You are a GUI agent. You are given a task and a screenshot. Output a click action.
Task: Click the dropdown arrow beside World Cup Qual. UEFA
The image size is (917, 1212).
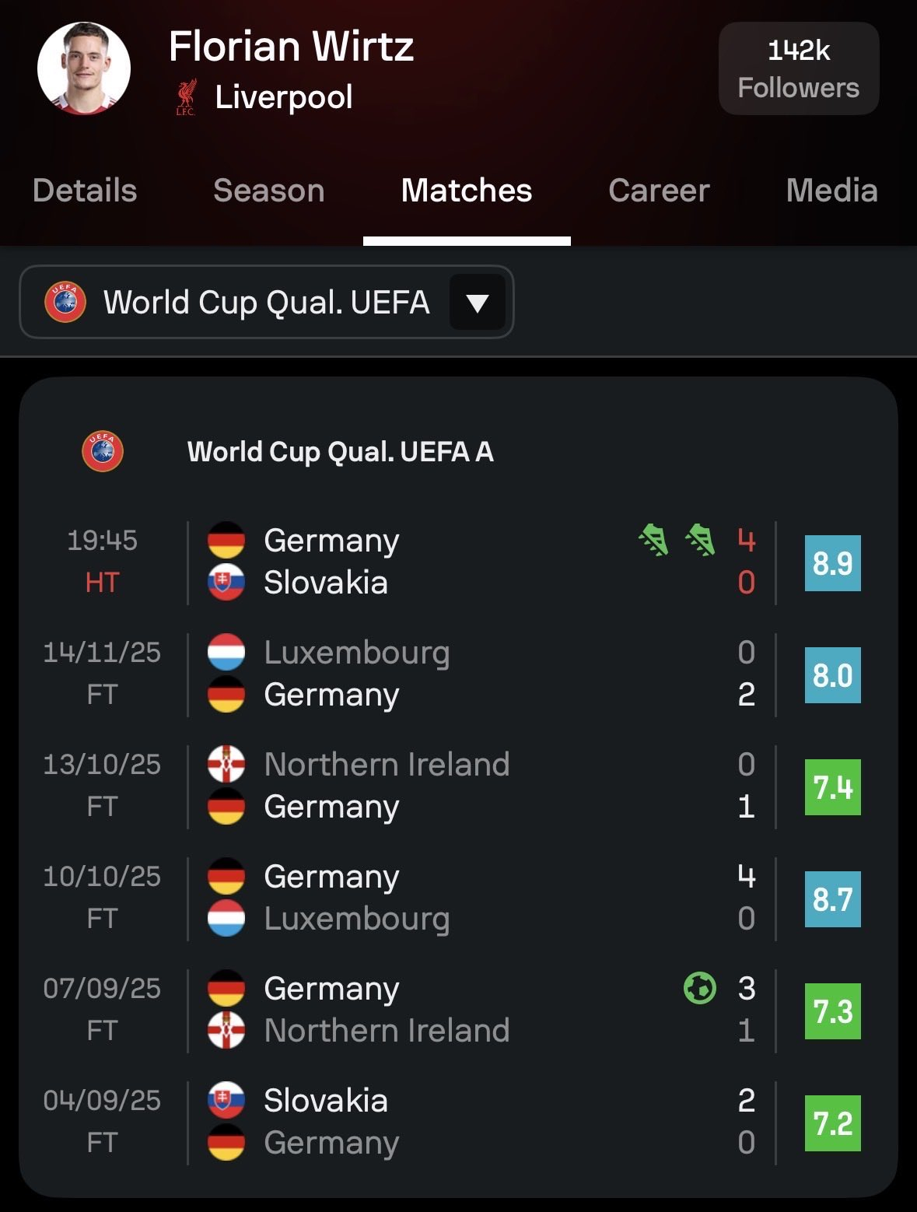click(477, 303)
